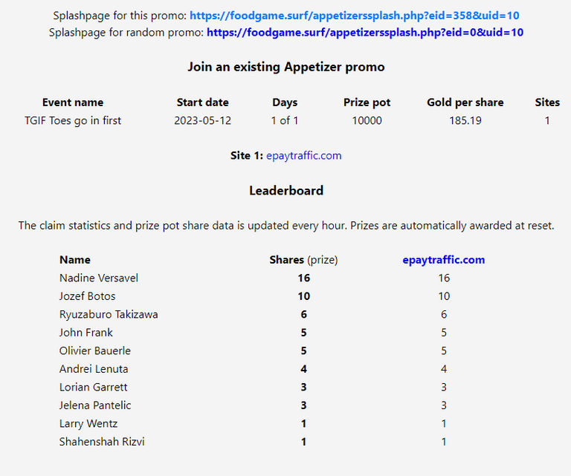The height and width of the screenshot is (476, 571).
Task: Click the Leaderboard heading
Action: coord(286,191)
